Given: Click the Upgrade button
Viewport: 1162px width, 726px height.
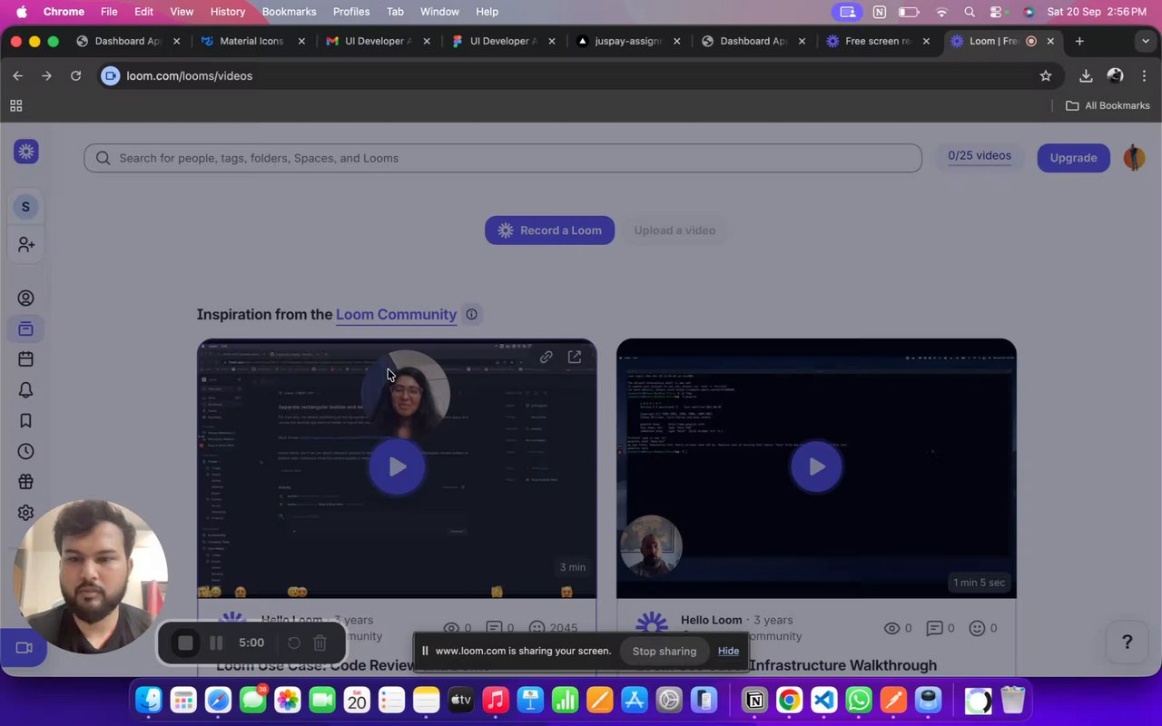Looking at the screenshot, I should click(1073, 158).
